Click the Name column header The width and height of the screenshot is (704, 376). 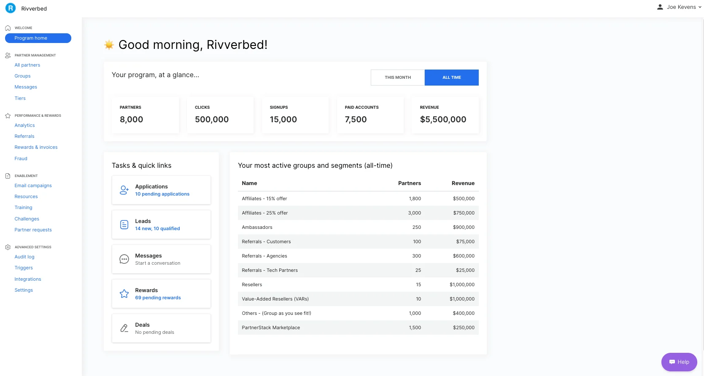pos(249,183)
